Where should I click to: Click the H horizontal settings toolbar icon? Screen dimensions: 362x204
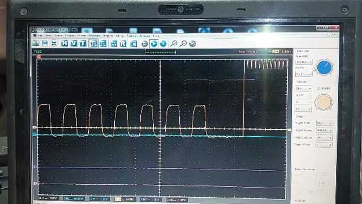[64, 43]
